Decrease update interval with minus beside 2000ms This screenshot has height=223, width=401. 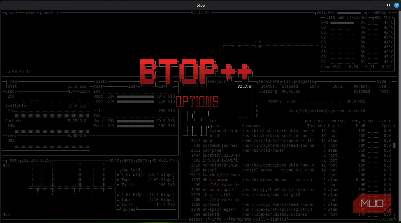369,13
